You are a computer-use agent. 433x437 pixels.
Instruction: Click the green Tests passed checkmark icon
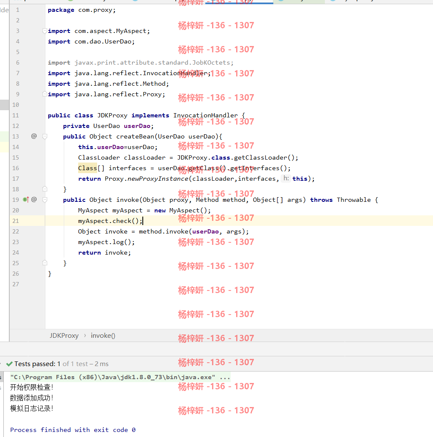tap(9, 364)
